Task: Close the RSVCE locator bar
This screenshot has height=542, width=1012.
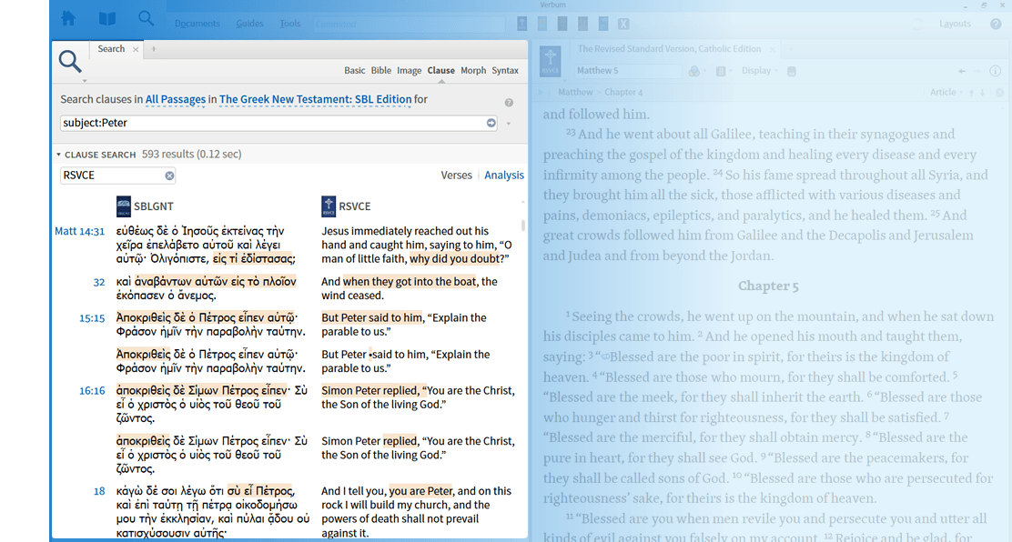Action: [x=1000, y=93]
